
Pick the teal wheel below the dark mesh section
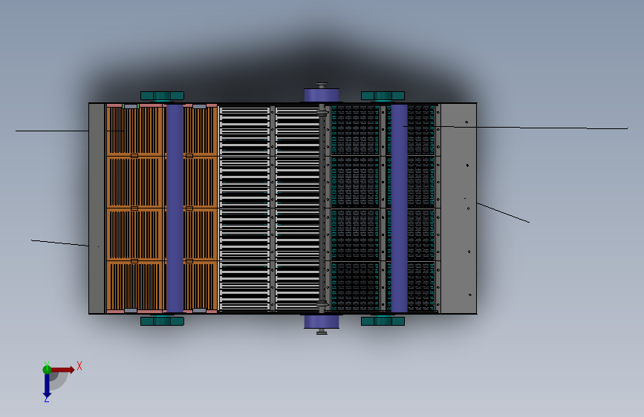pyautogui.click(x=383, y=321)
